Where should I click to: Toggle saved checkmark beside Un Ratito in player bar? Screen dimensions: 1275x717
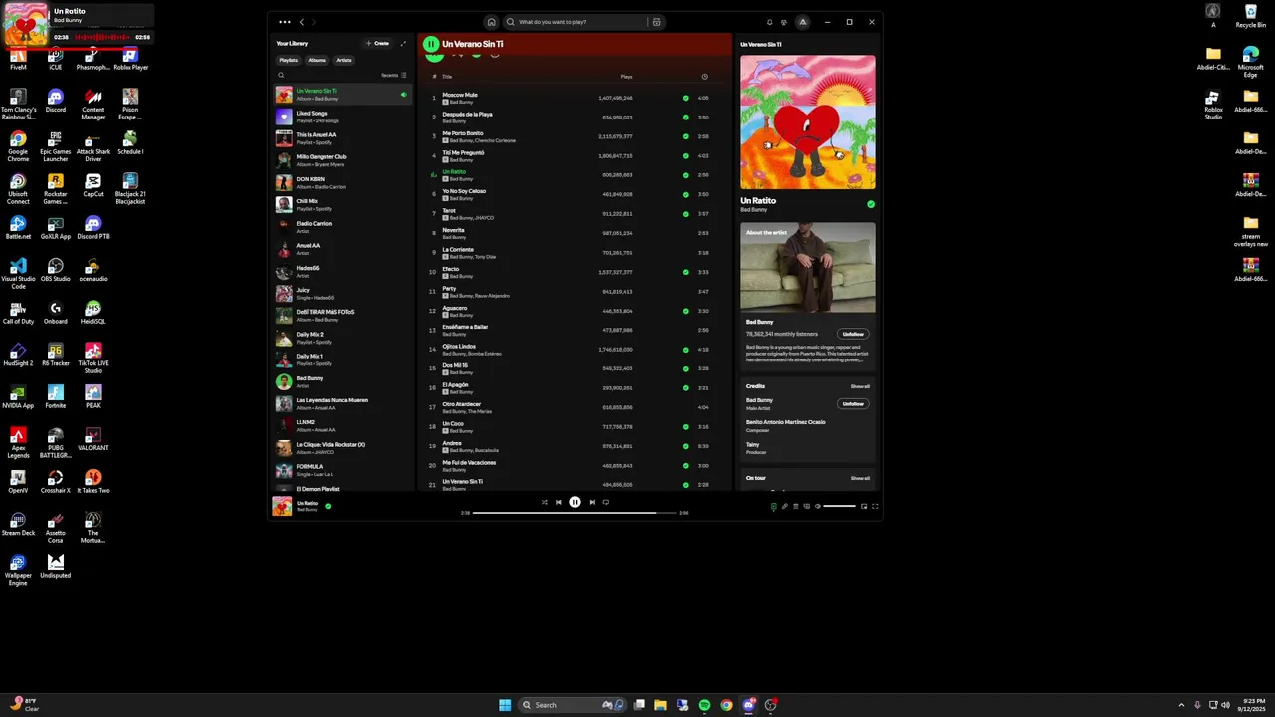coord(328,506)
